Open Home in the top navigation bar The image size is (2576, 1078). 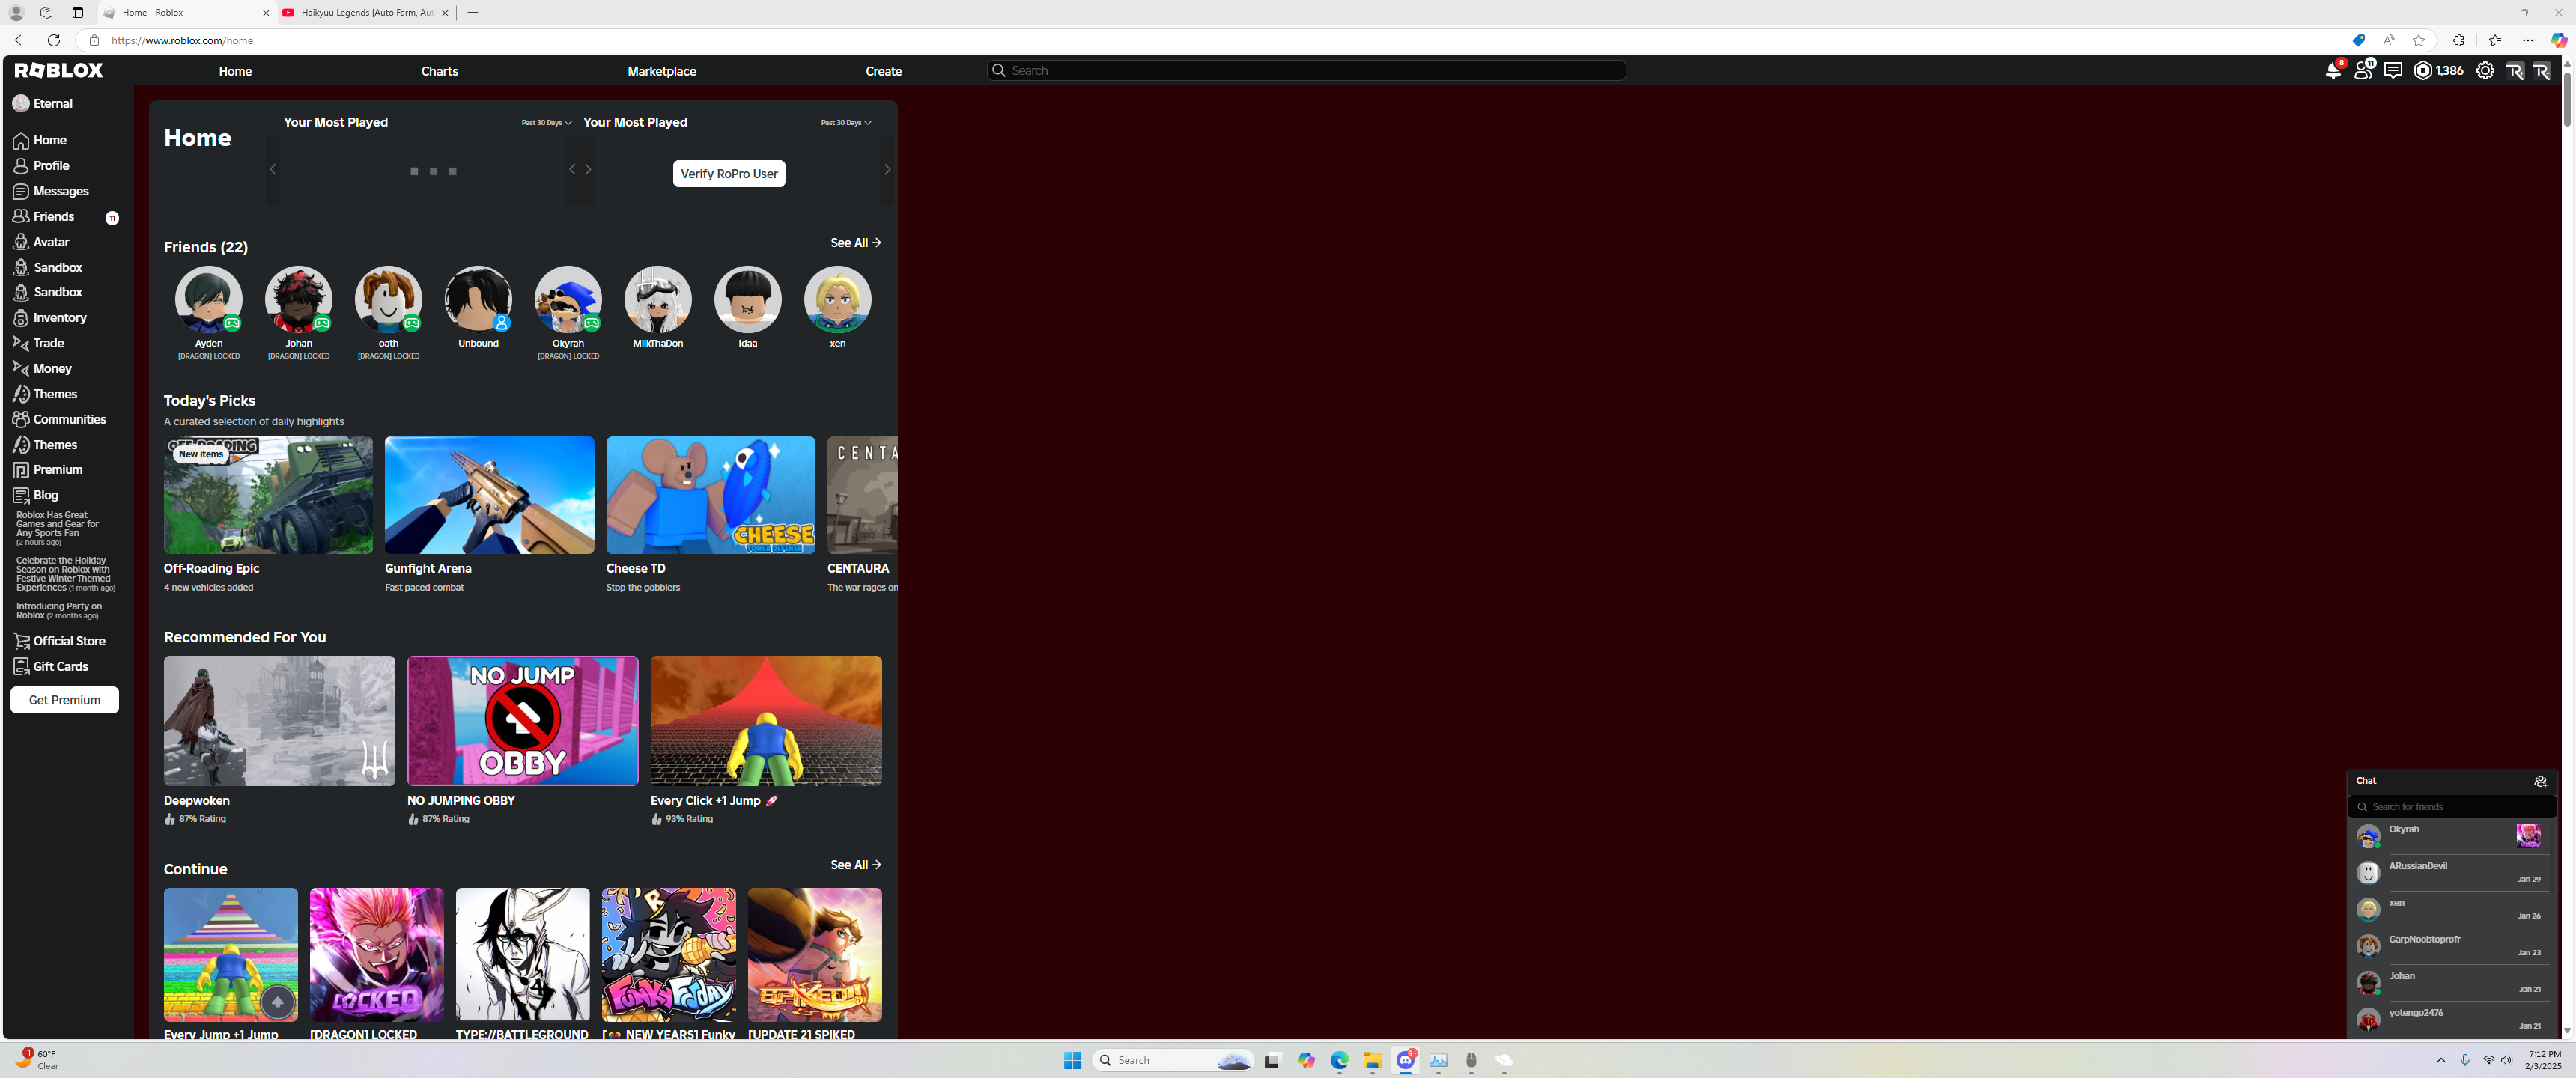click(x=235, y=71)
